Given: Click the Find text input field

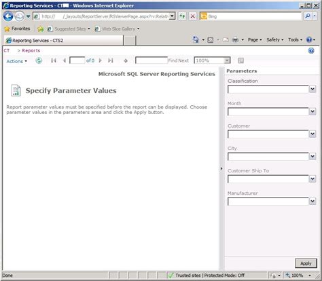Looking at the screenshot, I should pyautogui.click(x=151, y=60).
